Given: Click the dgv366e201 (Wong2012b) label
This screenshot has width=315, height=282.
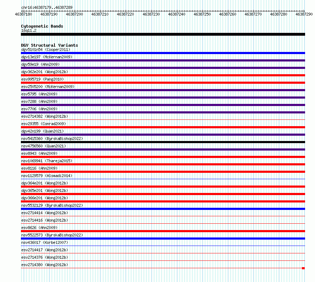Looking at the screenshot, I should [x=45, y=198].
